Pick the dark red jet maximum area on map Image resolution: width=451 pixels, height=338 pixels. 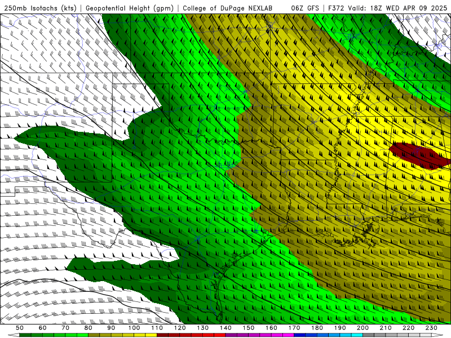click(419, 155)
